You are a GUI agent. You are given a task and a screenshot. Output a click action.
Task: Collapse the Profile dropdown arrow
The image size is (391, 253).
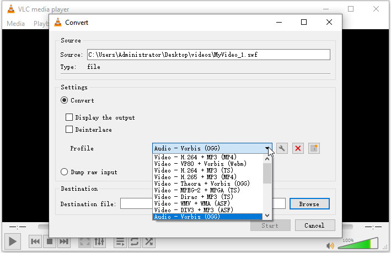click(x=267, y=149)
